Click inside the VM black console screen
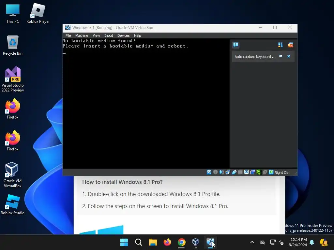Image resolution: width=334 pixels, height=250 pixels. click(x=146, y=104)
